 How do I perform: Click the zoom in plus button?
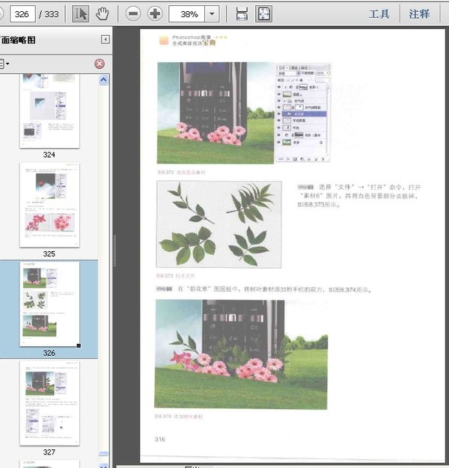(x=155, y=13)
